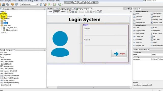Switch to the Services tab
163x91 pixels.
pos(6,9)
